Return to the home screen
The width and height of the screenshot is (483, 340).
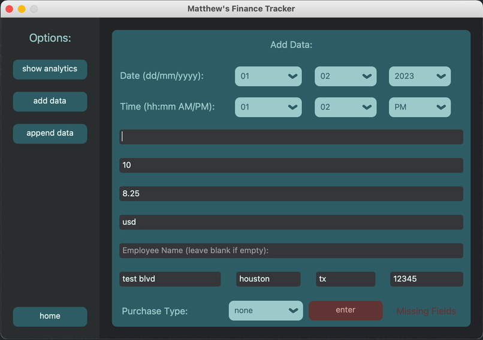pos(50,316)
